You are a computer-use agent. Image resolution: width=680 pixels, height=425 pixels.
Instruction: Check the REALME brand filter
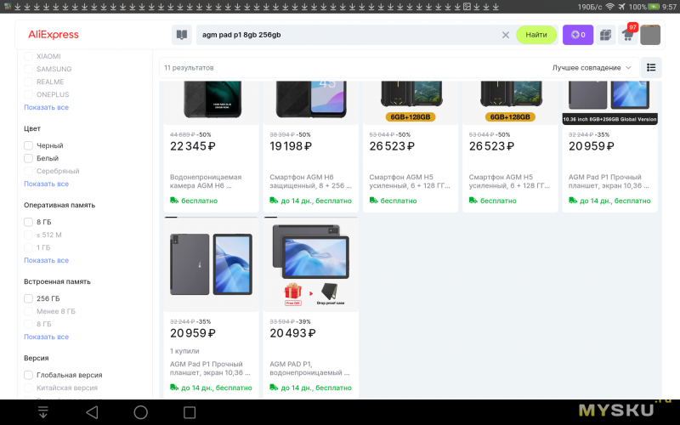click(x=28, y=82)
